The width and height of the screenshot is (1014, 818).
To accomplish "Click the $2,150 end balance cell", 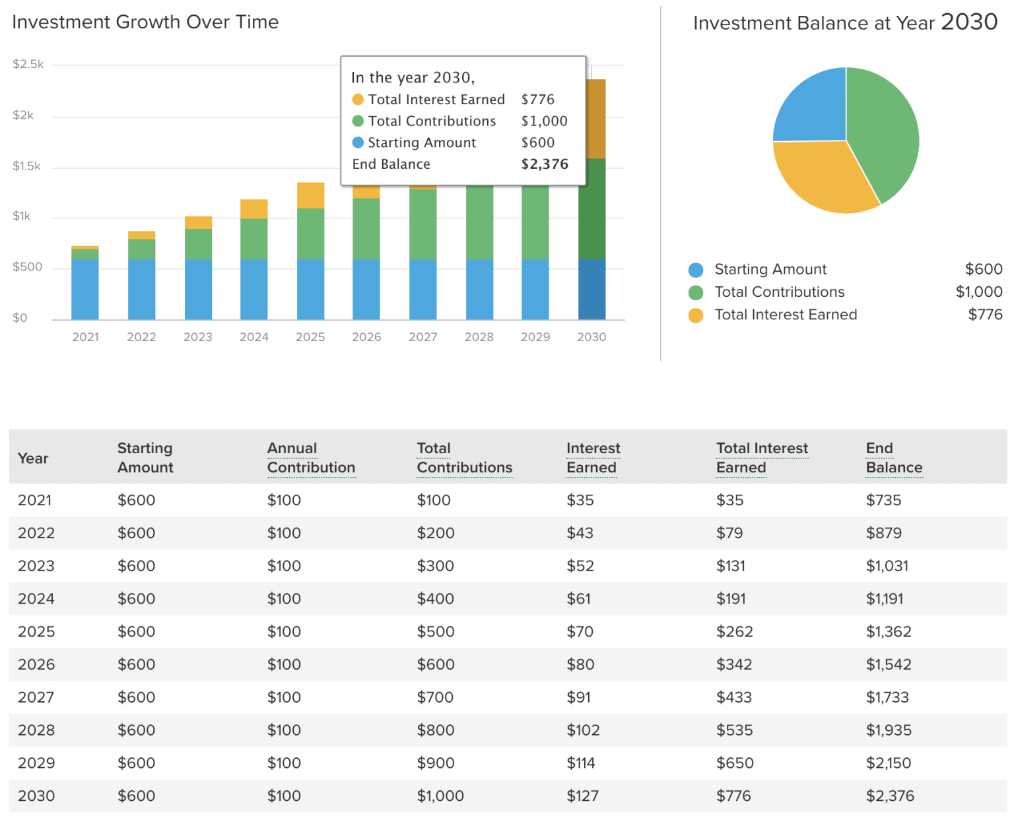I will (x=889, y=763).
